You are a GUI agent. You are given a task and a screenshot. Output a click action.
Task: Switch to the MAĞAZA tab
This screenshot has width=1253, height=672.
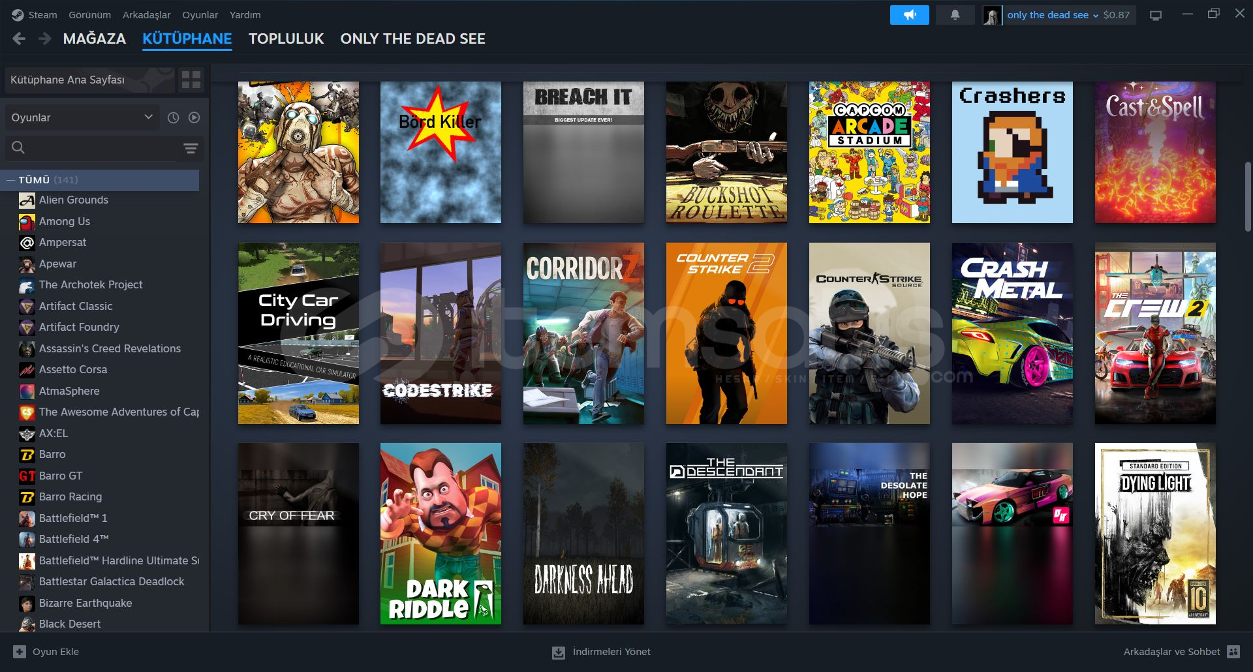95,39
